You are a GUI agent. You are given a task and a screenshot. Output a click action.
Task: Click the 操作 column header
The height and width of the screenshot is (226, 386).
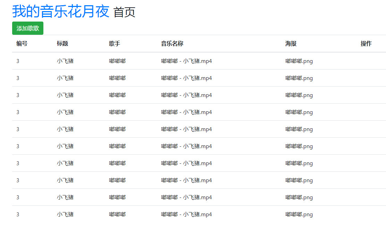[366, 43]
